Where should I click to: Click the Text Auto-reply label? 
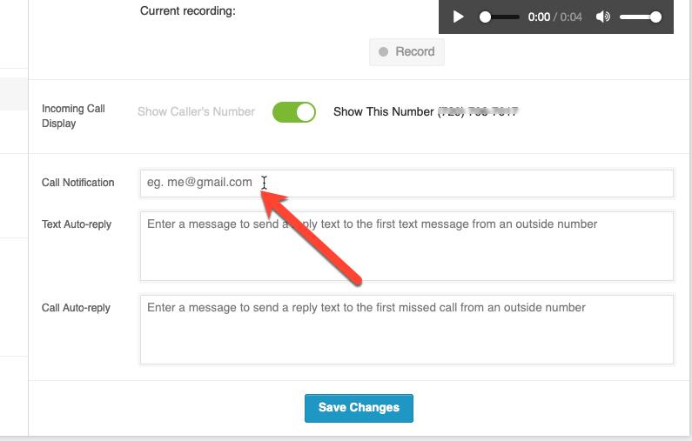click(77, 224)
